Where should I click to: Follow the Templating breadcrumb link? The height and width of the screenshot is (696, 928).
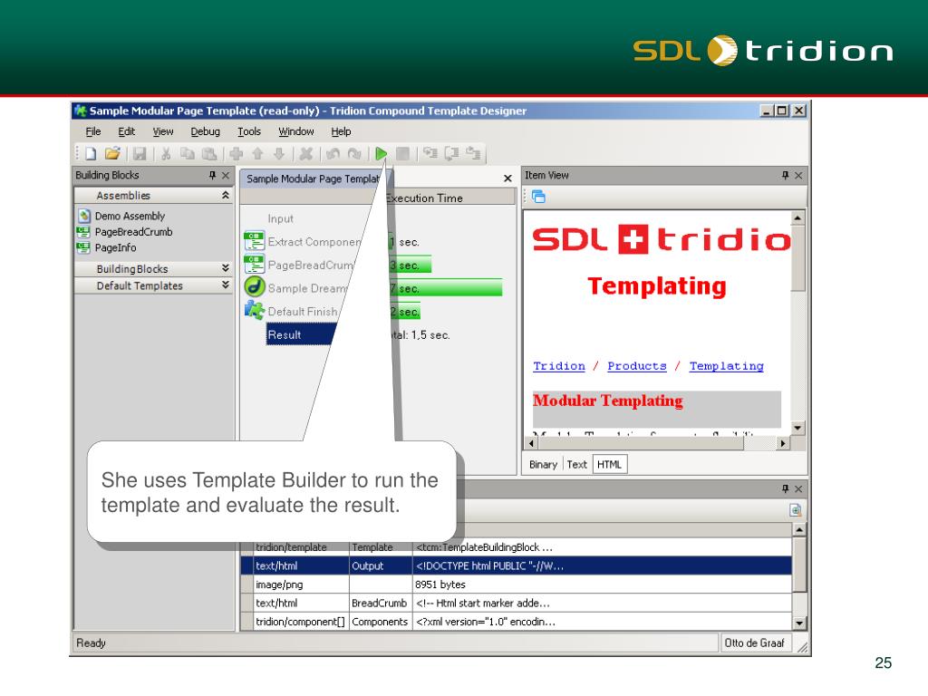[726, 366]
